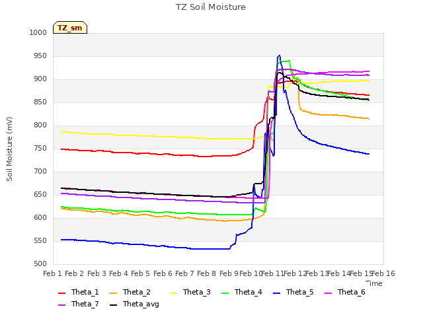This screenshot has width=423, height=317.
Task: Toggle the Theta_7 legend entry
Action: (x=79, y=304)
